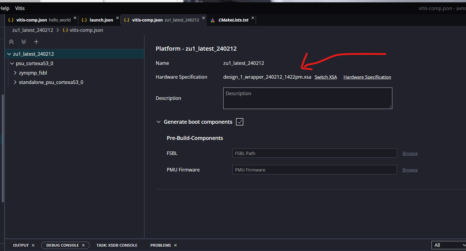Open the Vitis menu
This screenshot has width=466, height=251.
pos(20,8)
